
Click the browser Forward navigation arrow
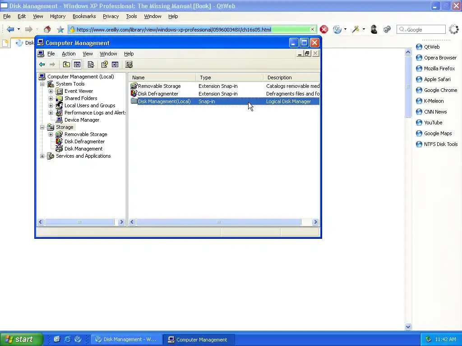(x=28, y=29)
